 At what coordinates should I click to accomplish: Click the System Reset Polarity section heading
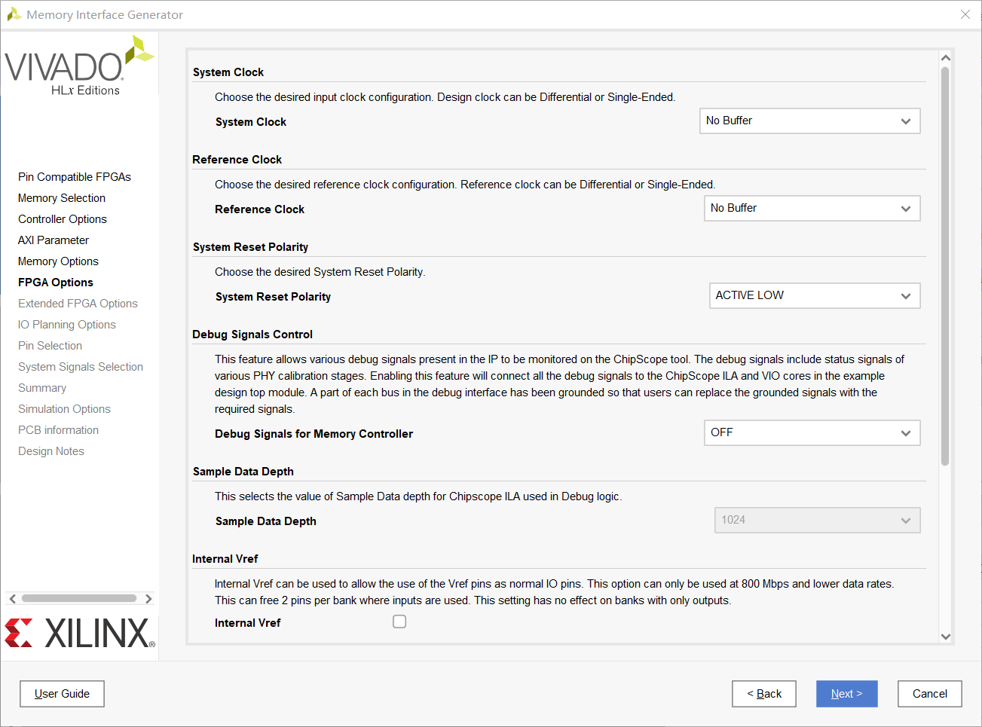tap(250, 247)
